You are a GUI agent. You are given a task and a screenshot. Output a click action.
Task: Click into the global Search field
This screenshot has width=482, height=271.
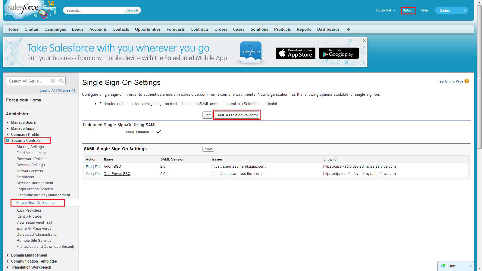(x=93, y=10)
